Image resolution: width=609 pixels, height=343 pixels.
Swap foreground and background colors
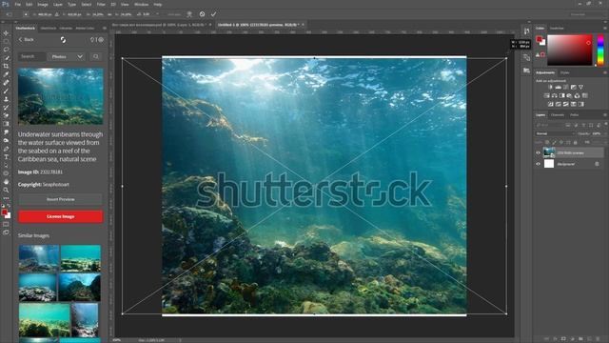click(9, 206)
